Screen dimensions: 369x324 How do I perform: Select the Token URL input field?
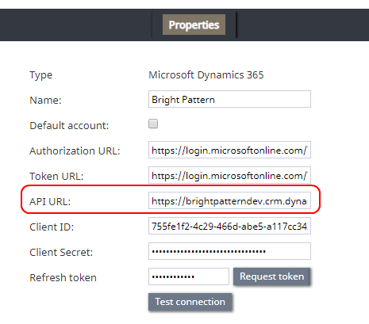[x=229, y=175]
